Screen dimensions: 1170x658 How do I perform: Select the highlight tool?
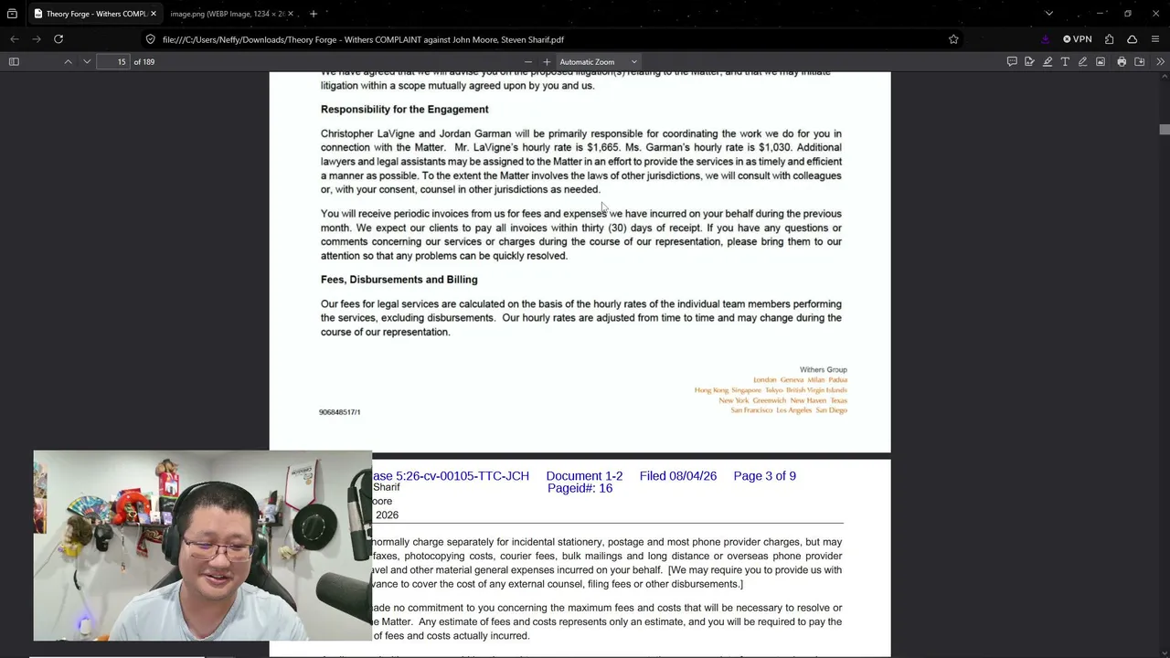1048,61
